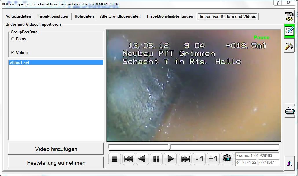Screen dimensions: 298x176
Task: Skip to the start of video
Action: click(128, 159)
